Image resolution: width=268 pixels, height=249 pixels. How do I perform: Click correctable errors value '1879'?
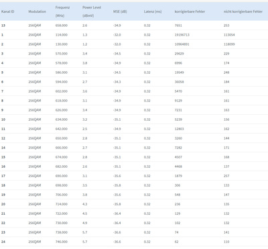coord(178,176)
